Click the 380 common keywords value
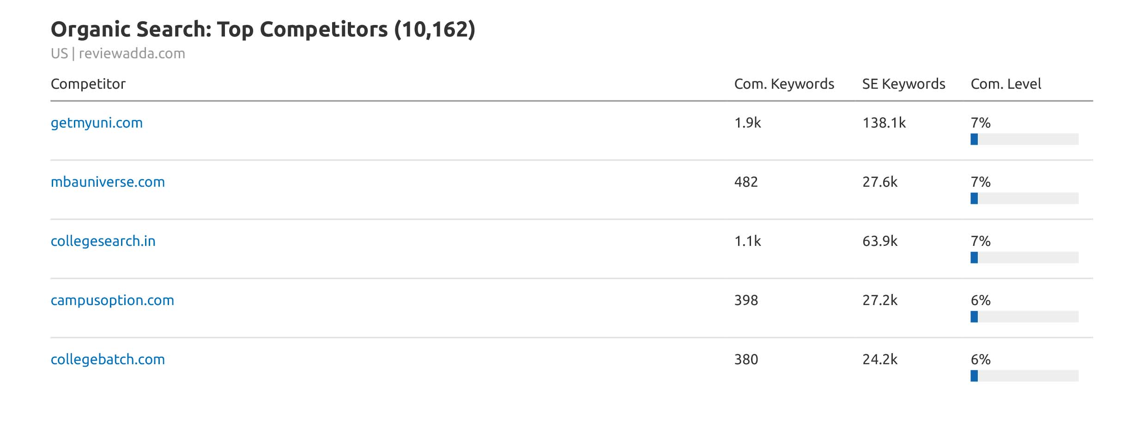This screenshot has height=428, width=1145. coord(746,360)
